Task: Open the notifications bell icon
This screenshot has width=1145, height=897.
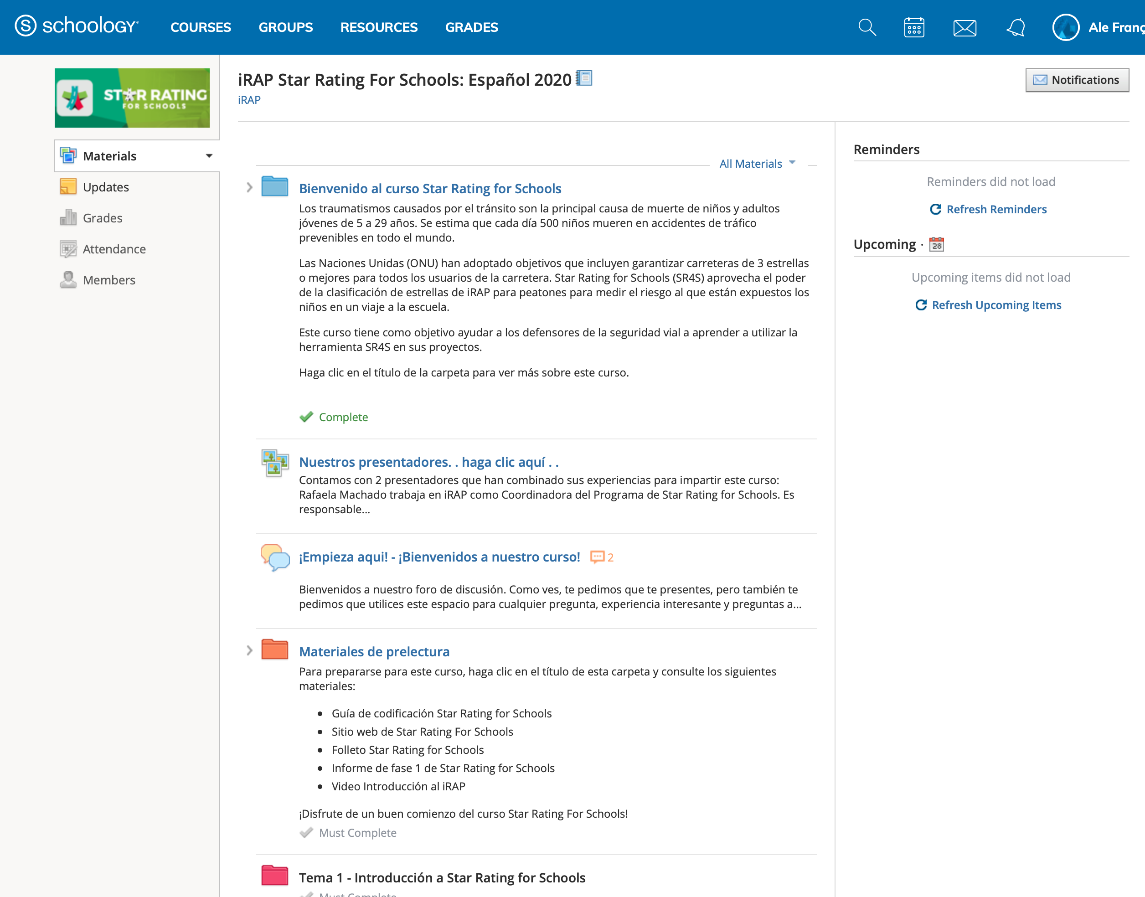Action: click(x=1016, y=27)
